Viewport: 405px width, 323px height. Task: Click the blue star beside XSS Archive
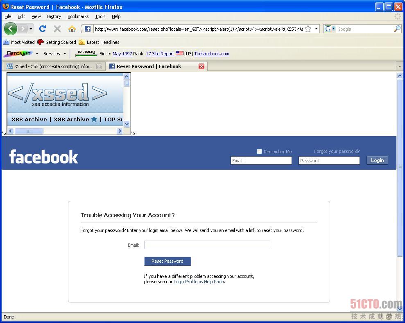[x=94, y=119]
